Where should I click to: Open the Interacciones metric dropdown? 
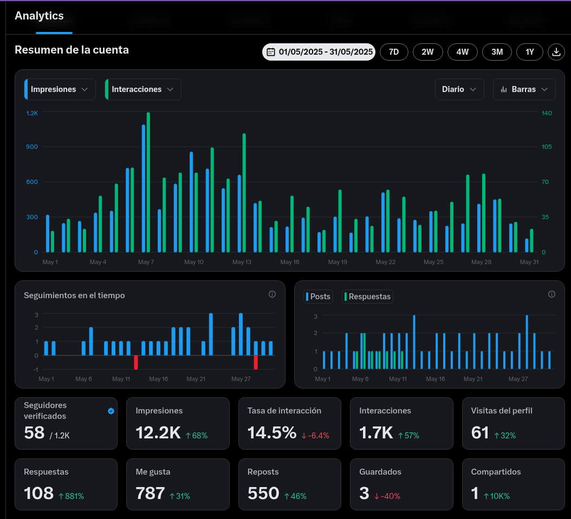point(143,89)
